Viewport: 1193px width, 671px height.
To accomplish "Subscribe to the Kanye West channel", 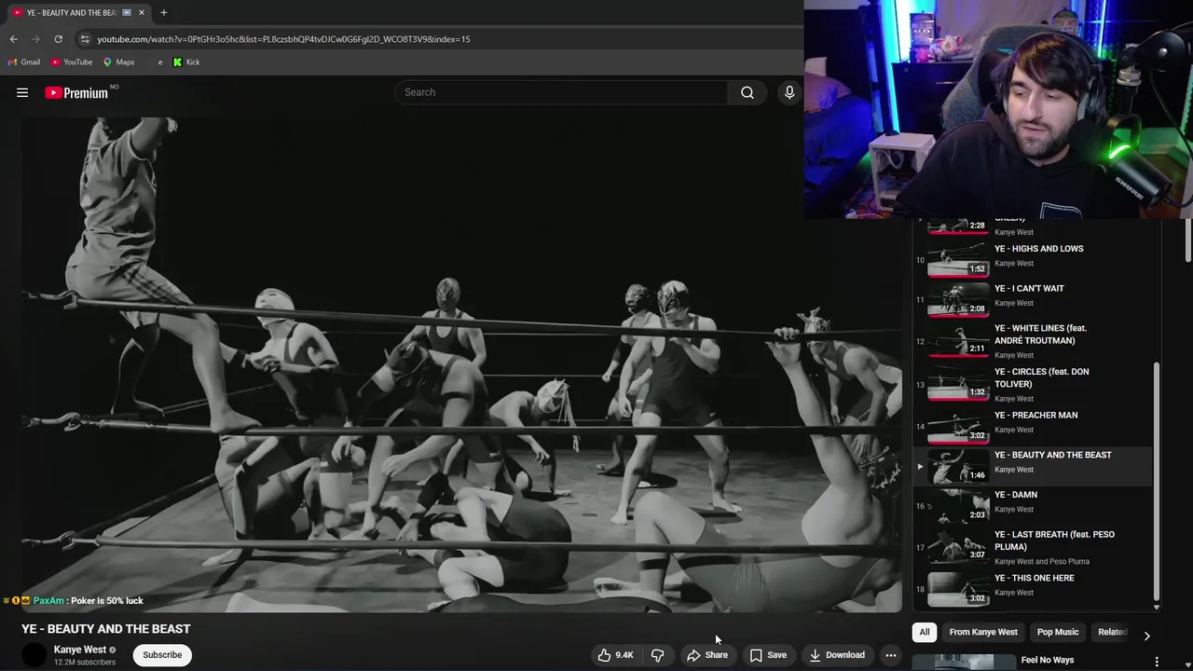I will tap(162, 655).
